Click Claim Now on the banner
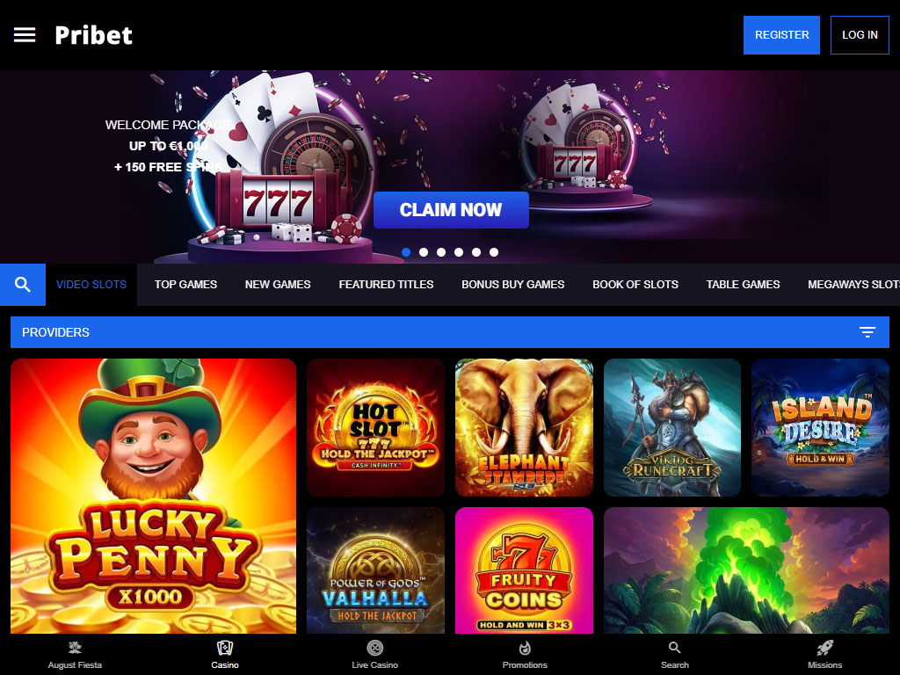The width and height of the screenshot is (900, 675). click(451, 210)
